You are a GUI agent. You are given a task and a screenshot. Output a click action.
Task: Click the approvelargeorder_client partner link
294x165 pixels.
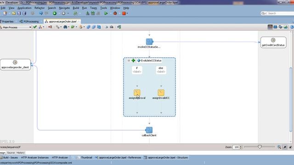coord(15,65)
